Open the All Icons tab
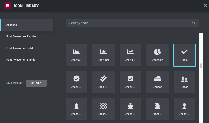The image size is (209, 123). pyautogui.click(x=27, y=25)
